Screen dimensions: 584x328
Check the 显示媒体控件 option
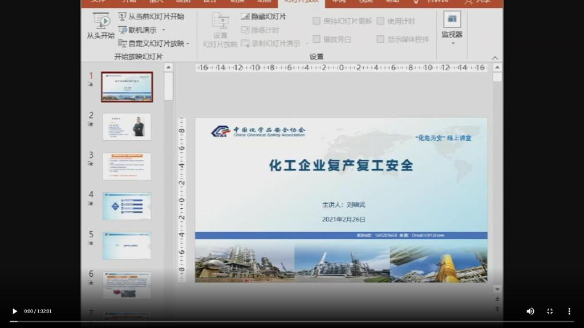pos(380,39)
